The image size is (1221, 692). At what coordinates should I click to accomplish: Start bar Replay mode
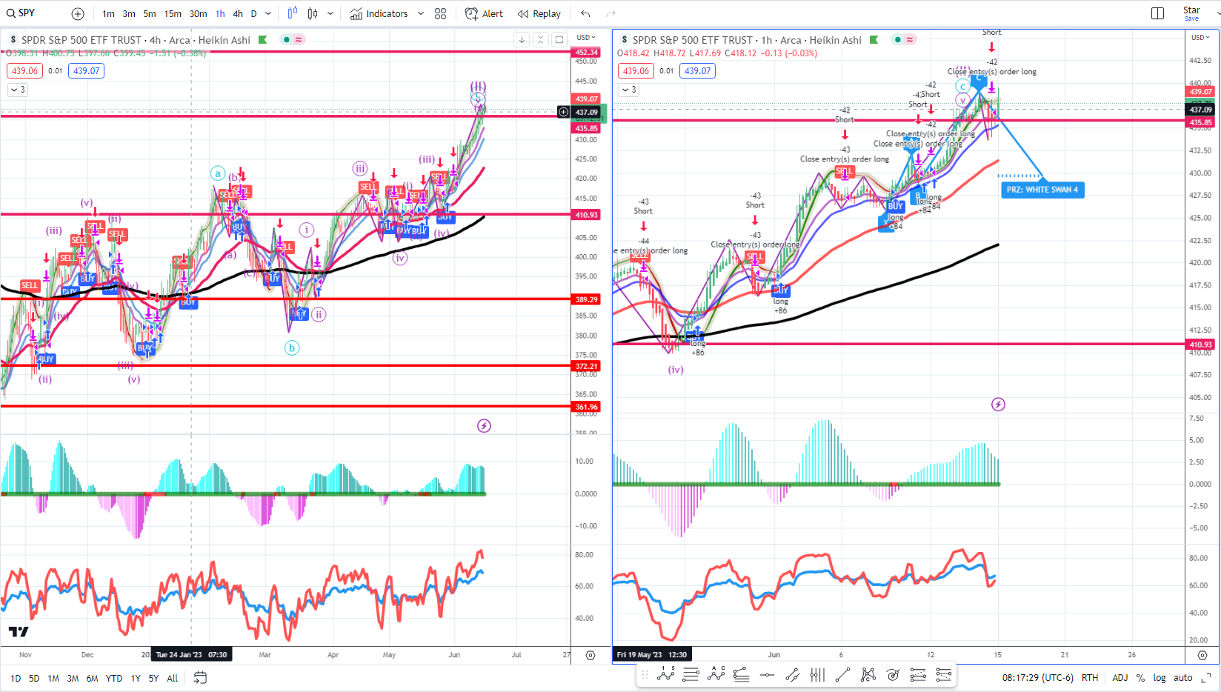(x=539, y=14)
